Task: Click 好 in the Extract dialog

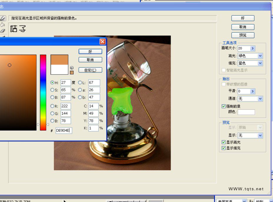Action: pos(243,18)
